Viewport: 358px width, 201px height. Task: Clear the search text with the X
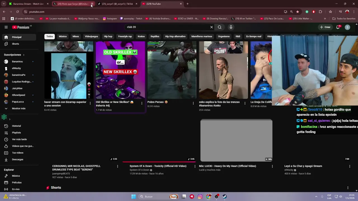point(211,27)
